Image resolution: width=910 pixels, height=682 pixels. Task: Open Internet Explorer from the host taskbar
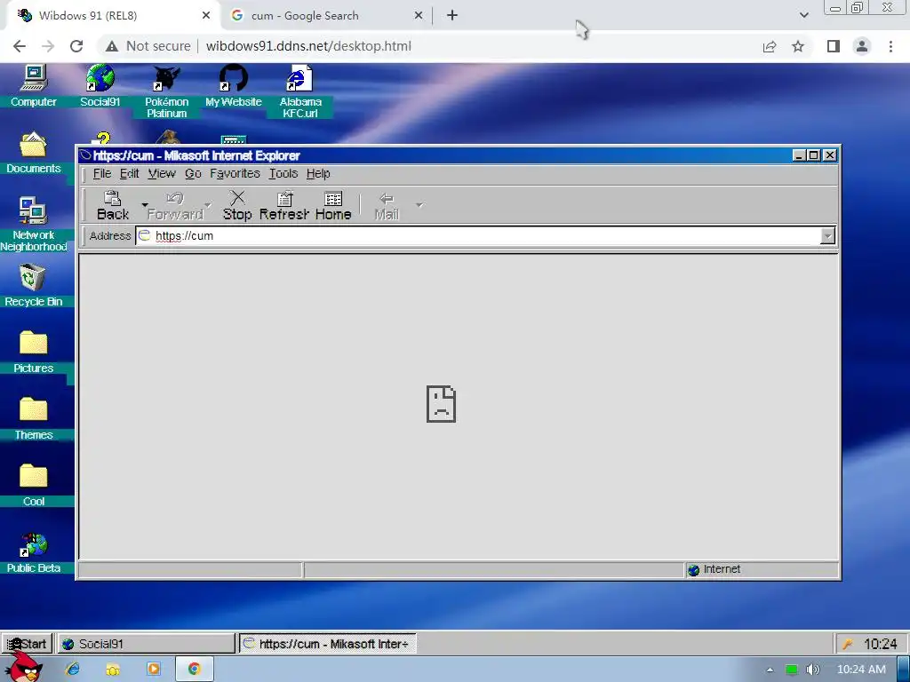tap(73, 670)
